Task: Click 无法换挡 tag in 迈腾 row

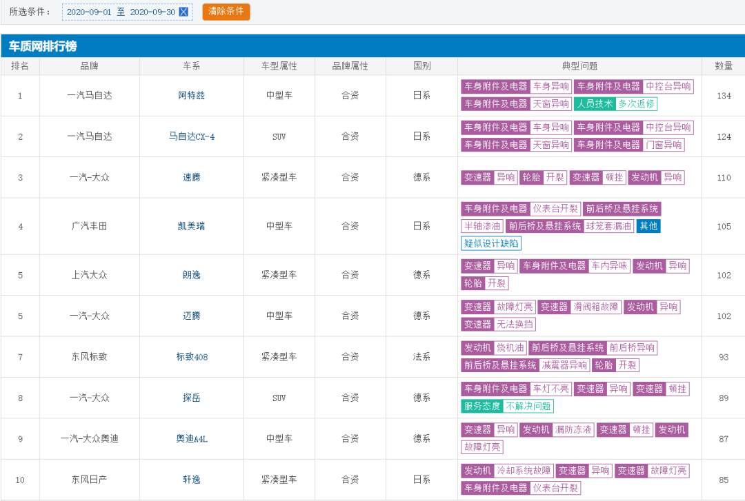Action: point(515,324)
